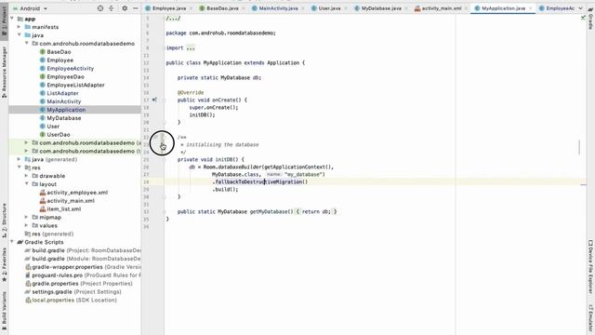Image resolution: width=595 pixels, height=335 pixels.
Task: Click the User class icon in the tree
Action: coord(43,127)
